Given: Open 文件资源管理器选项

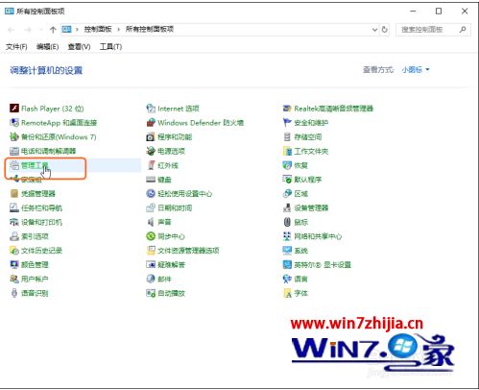Looking at the screenshot, I should point(182,251).
